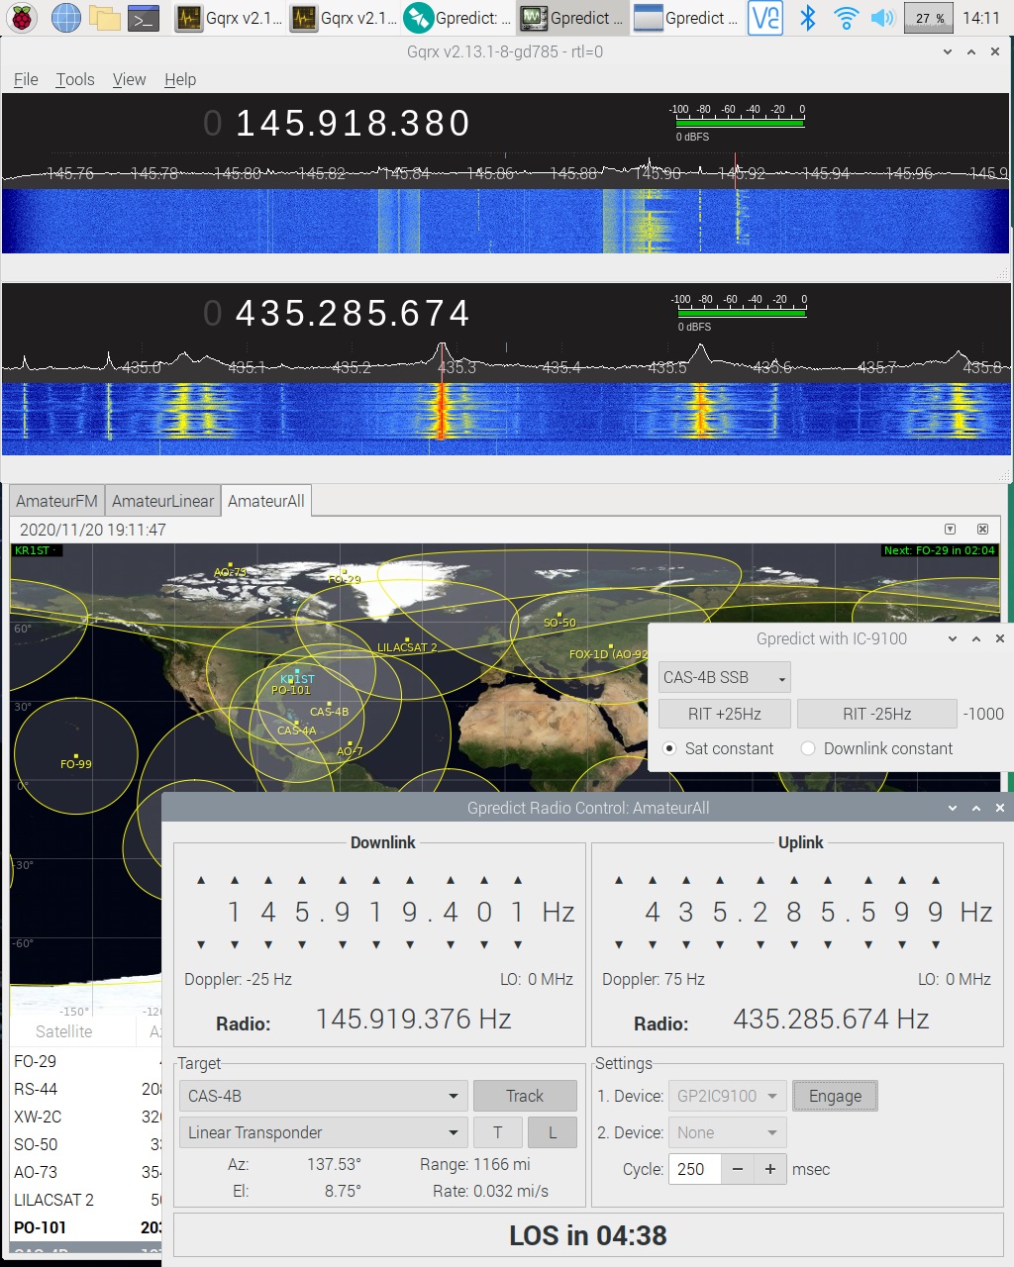Click the 'Next: FO-29 in 02:04' map label
The width and height of the screenshot is (1014, 1267).
tap(940, 550)
